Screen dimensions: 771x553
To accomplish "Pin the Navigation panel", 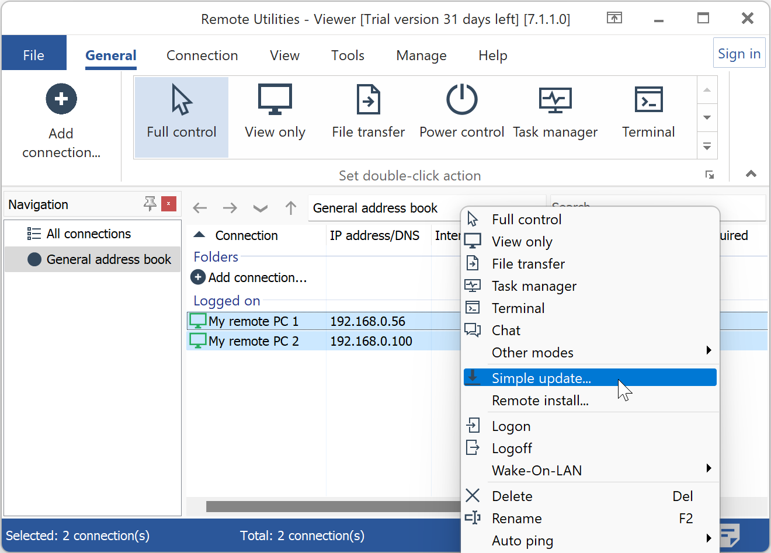I will (150, 204).
